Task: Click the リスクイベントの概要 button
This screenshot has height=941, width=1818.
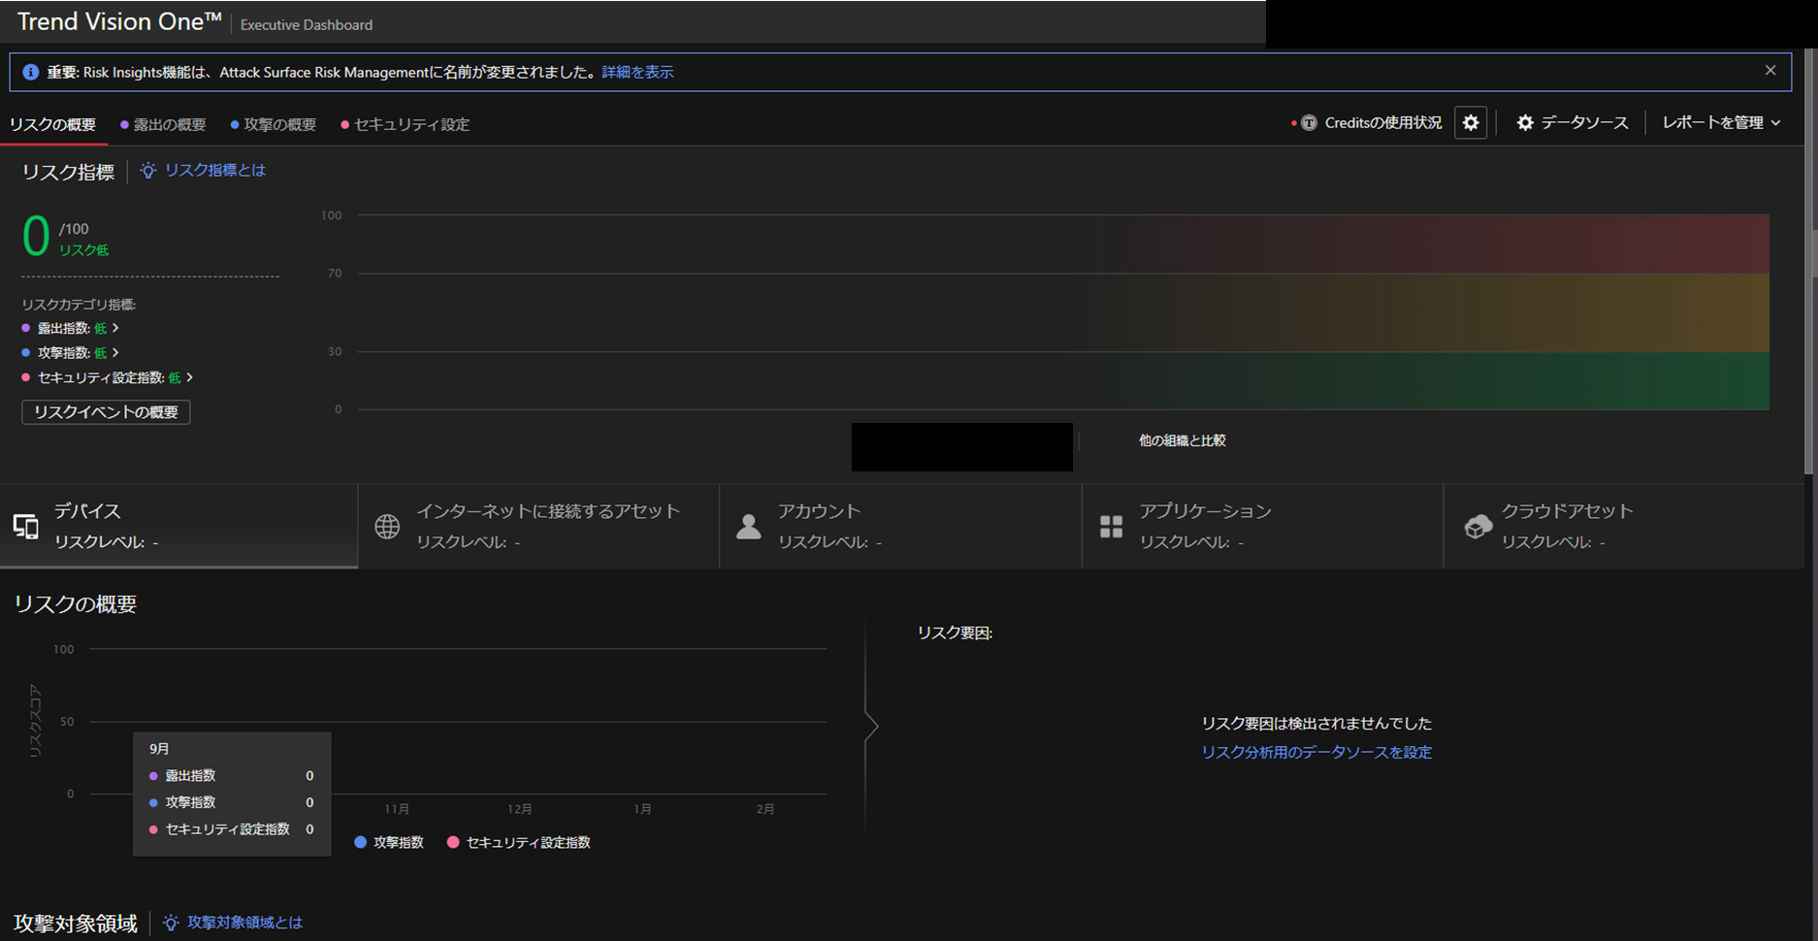Action: [x=106, y=412]
